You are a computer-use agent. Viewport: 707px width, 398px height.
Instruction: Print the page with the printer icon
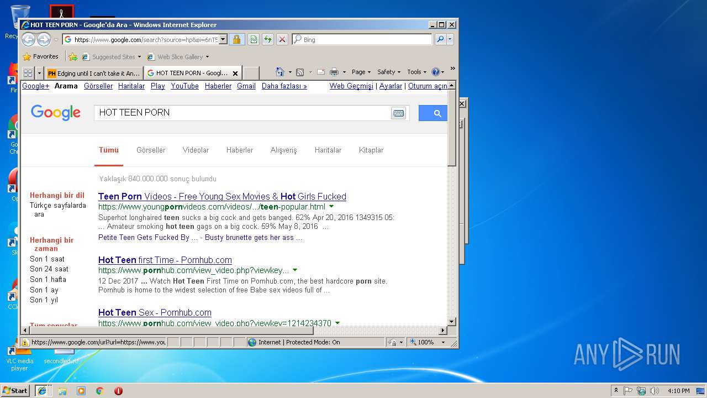click(334, 72)
